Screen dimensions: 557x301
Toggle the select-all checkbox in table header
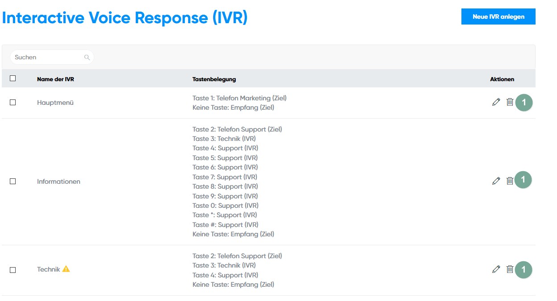(x=13, y=78)
